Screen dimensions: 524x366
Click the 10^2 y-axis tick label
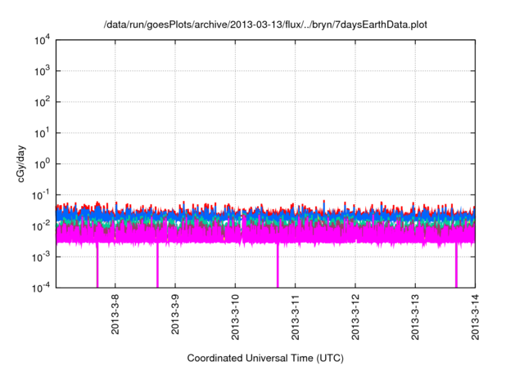(x=43, y=102)
